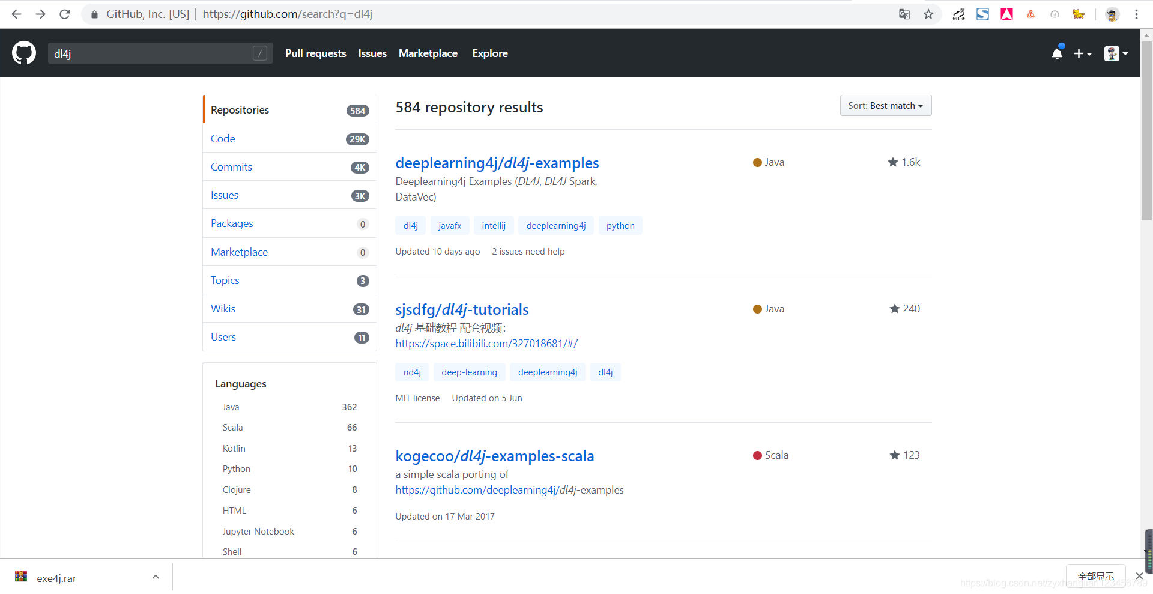Open the bilibili space link
This screenshot has width=1153, height=594.
click(x=486, y=344)
